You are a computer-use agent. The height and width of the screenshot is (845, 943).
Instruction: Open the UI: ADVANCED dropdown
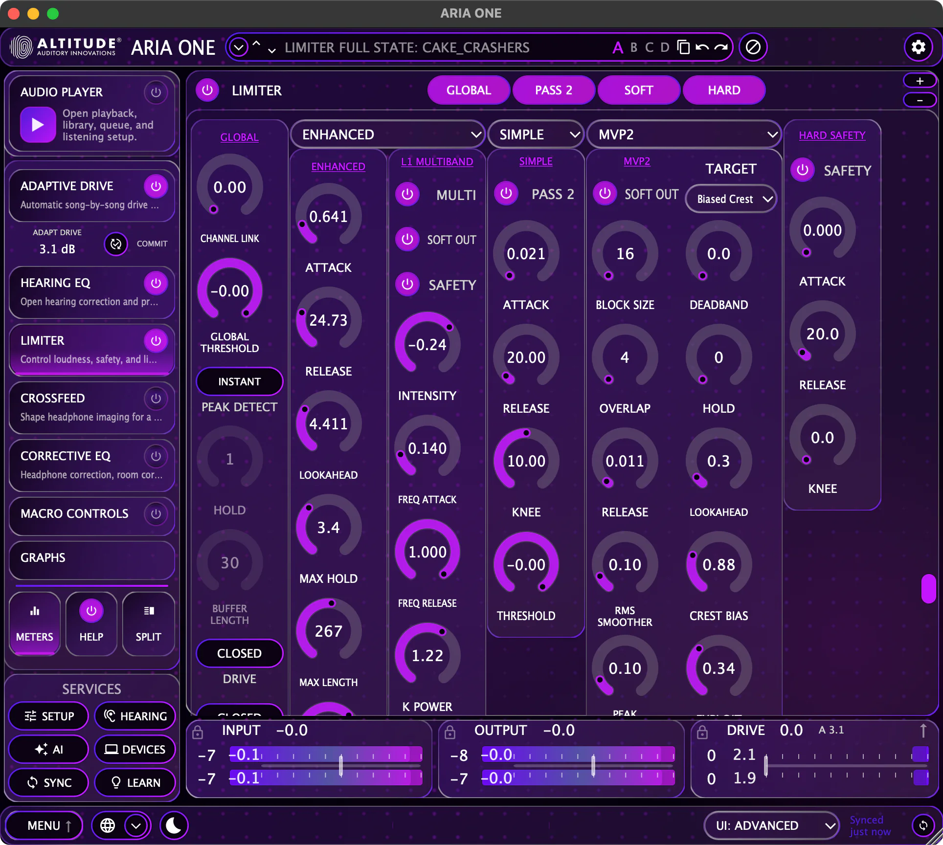(x=771, y=825)
